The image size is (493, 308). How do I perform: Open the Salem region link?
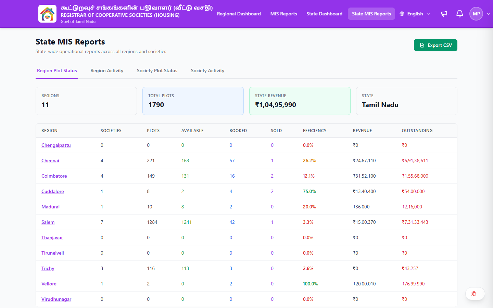pos(48,222)
